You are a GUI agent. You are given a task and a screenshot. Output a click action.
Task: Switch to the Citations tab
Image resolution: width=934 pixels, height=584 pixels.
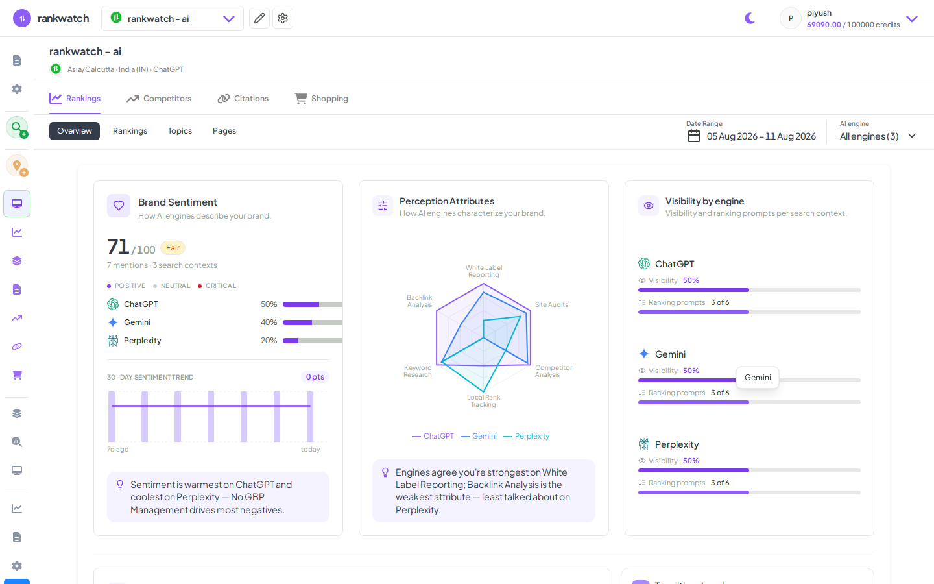point(243,99)
